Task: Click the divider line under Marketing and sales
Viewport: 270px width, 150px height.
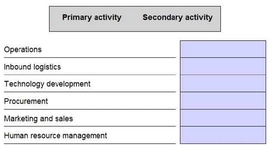Action: point(90,126)
